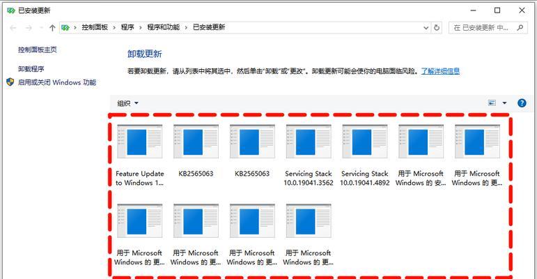Click the change view icon

click(x=492, y=103)
